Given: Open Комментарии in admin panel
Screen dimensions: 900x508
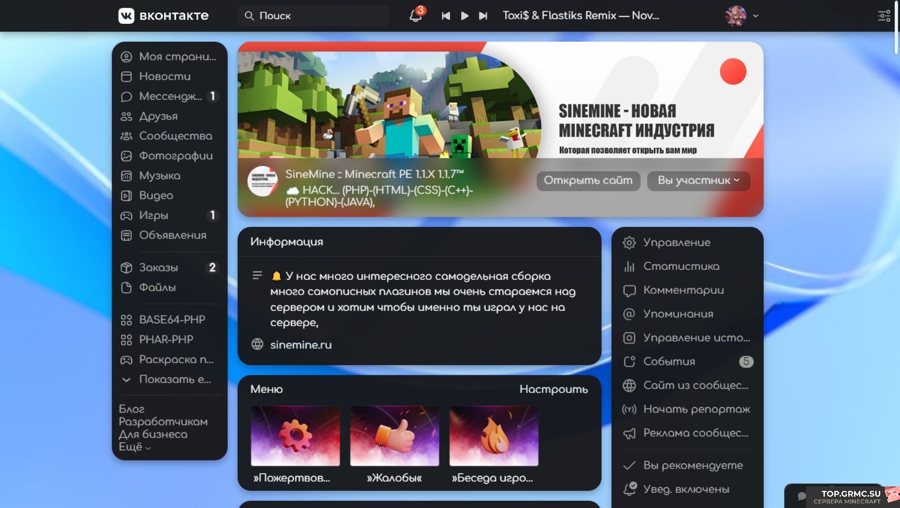Looking at the screenshot, I should click(x=687, y=291).
